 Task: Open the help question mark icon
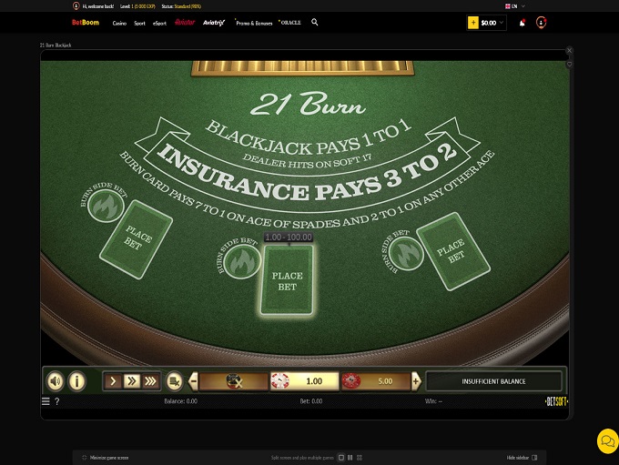click(x=56, y=401)
